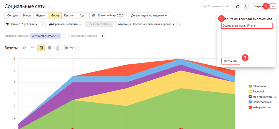Click the Сохранить button in popup
Image resolution: width=279 pixels, height=129 pixels.
(231, 61)
